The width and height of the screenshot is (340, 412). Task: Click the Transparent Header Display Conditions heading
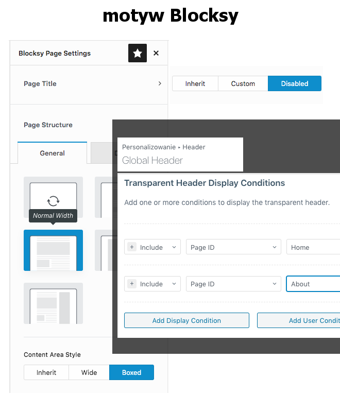[x=205, y=183]
